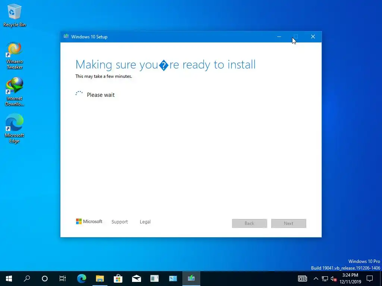
Task: Switch to Windows 10 Setup taskbar button
Action: [191, 279]
